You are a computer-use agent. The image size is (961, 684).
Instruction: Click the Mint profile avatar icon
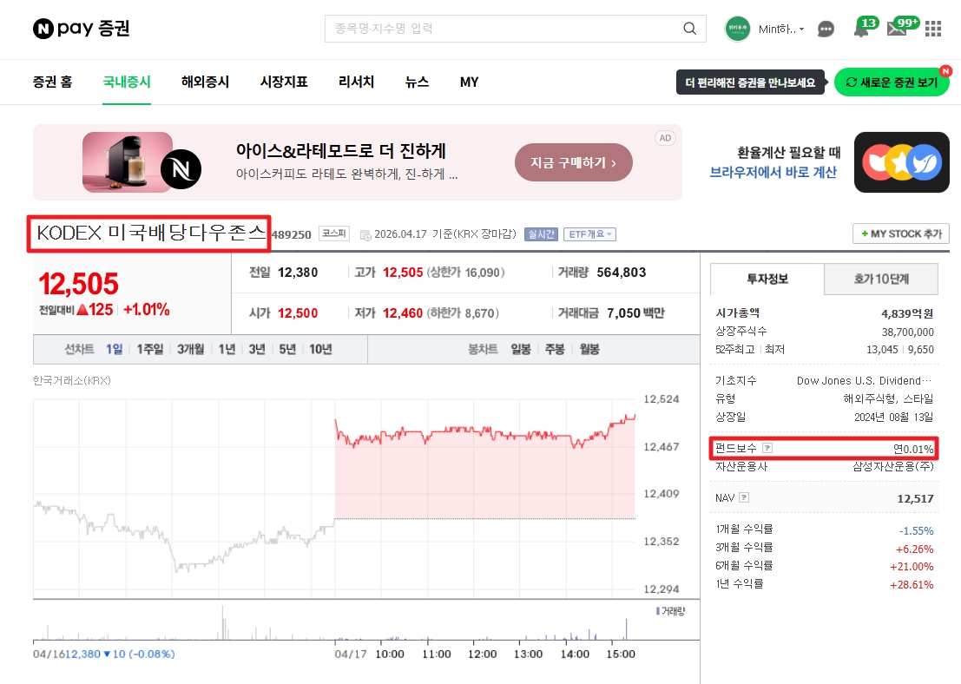[x=737, y=29]
